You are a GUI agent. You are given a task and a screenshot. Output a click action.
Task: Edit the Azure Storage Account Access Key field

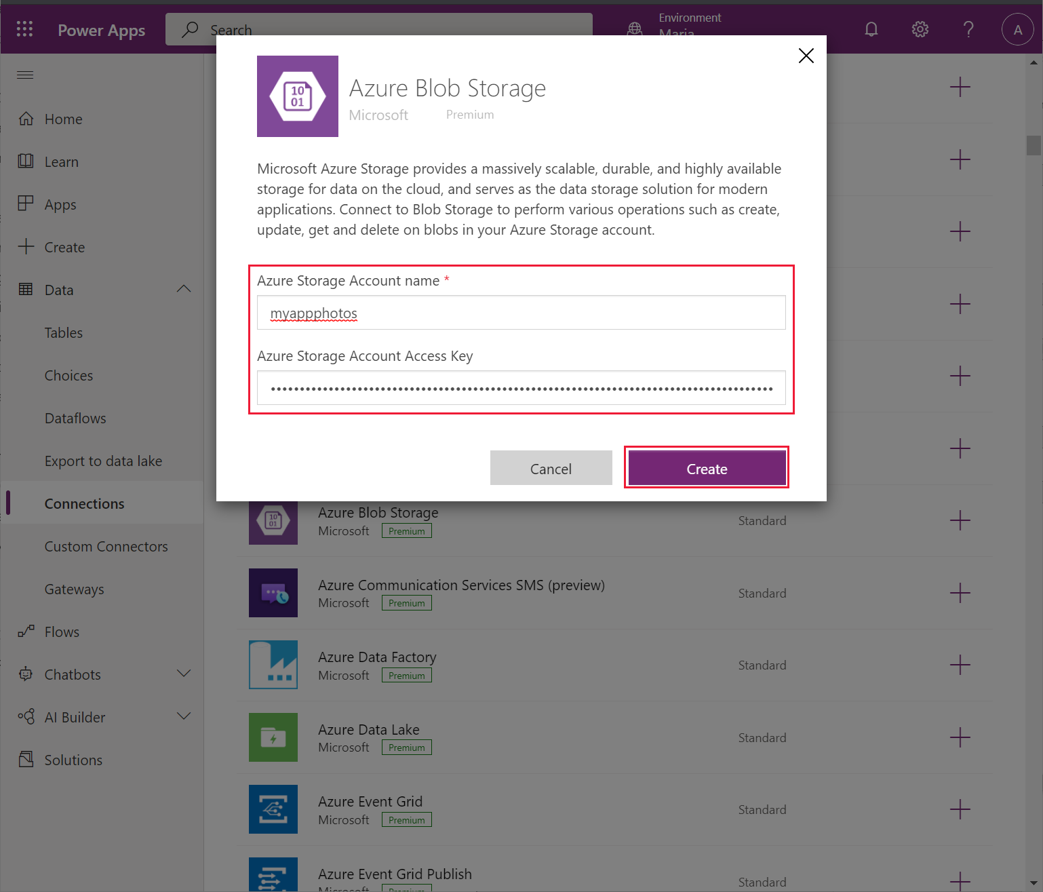521,388
